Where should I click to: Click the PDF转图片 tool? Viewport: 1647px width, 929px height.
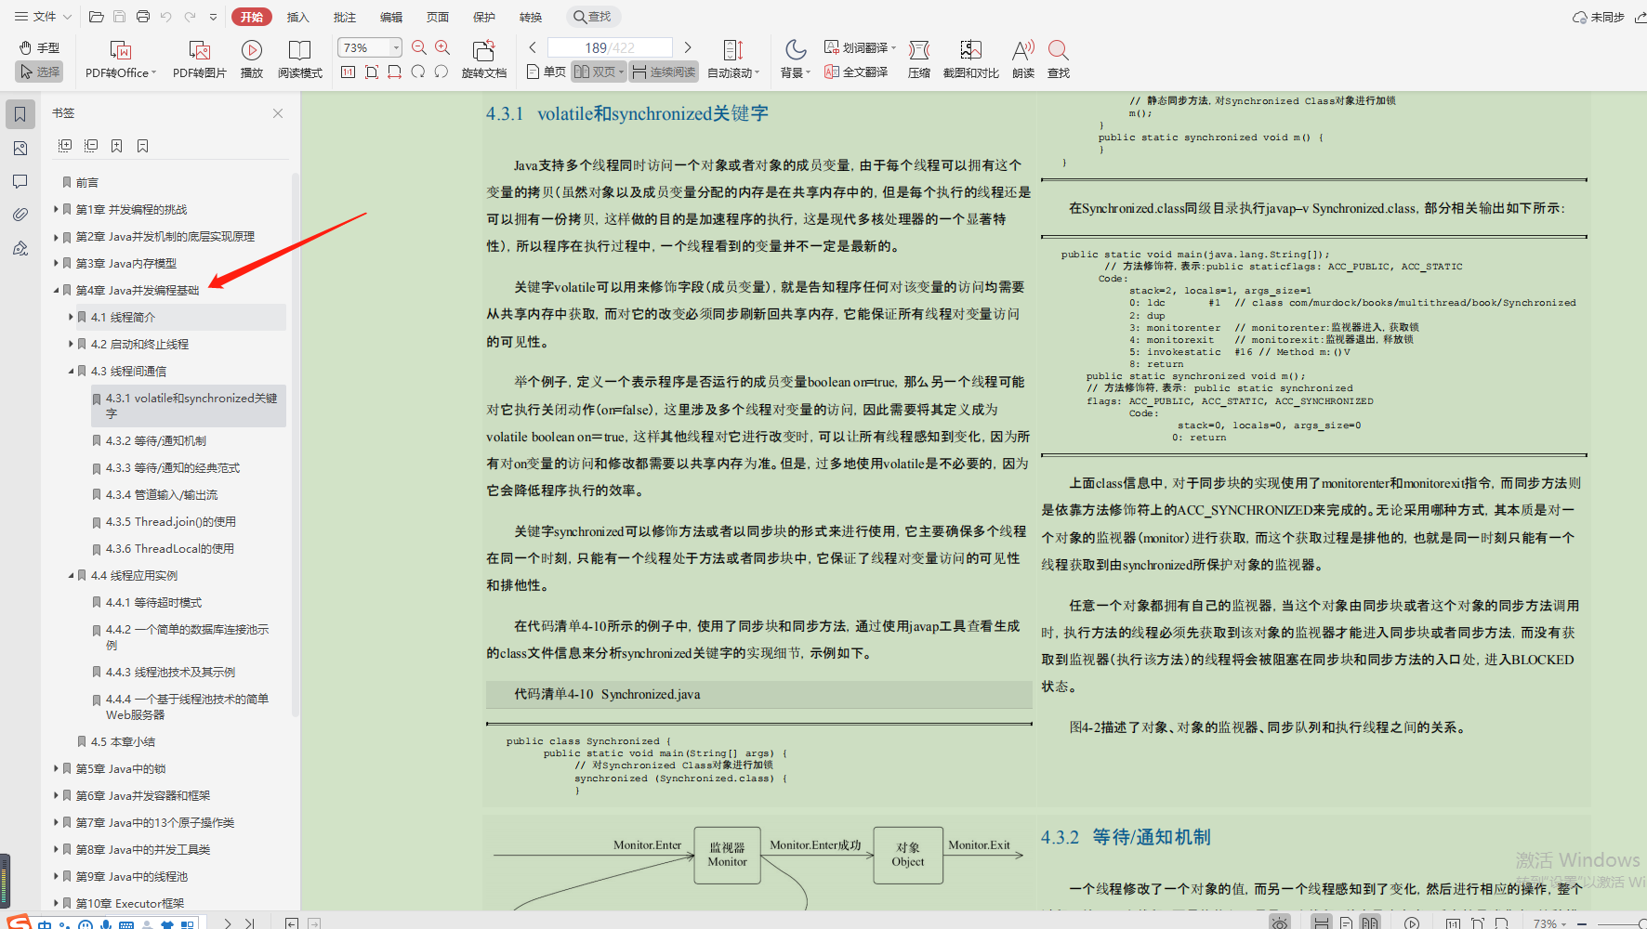coord(199,59)
